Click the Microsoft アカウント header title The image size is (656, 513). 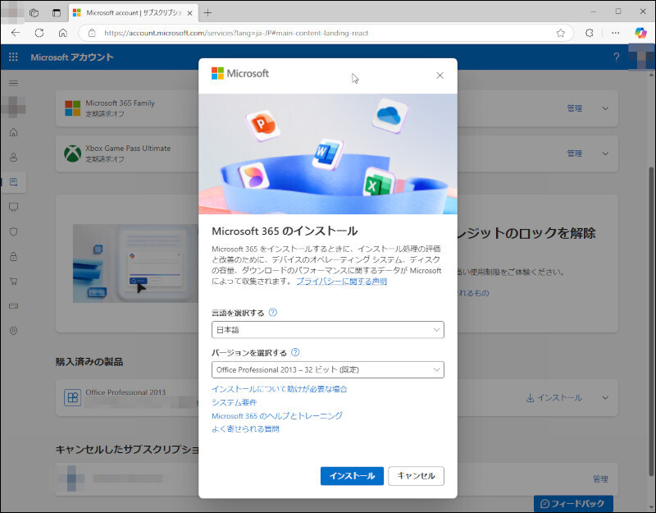click(72, 57)
